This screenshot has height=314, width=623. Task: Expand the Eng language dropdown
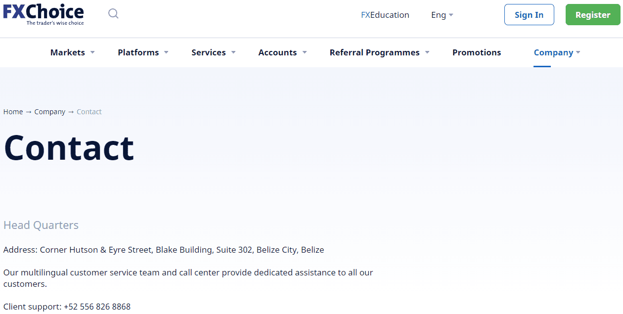click(442, 15)
